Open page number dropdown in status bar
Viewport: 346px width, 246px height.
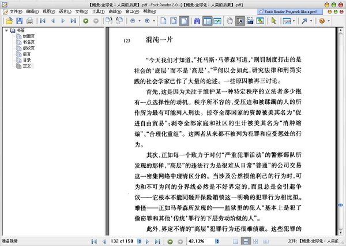[139, 241]
